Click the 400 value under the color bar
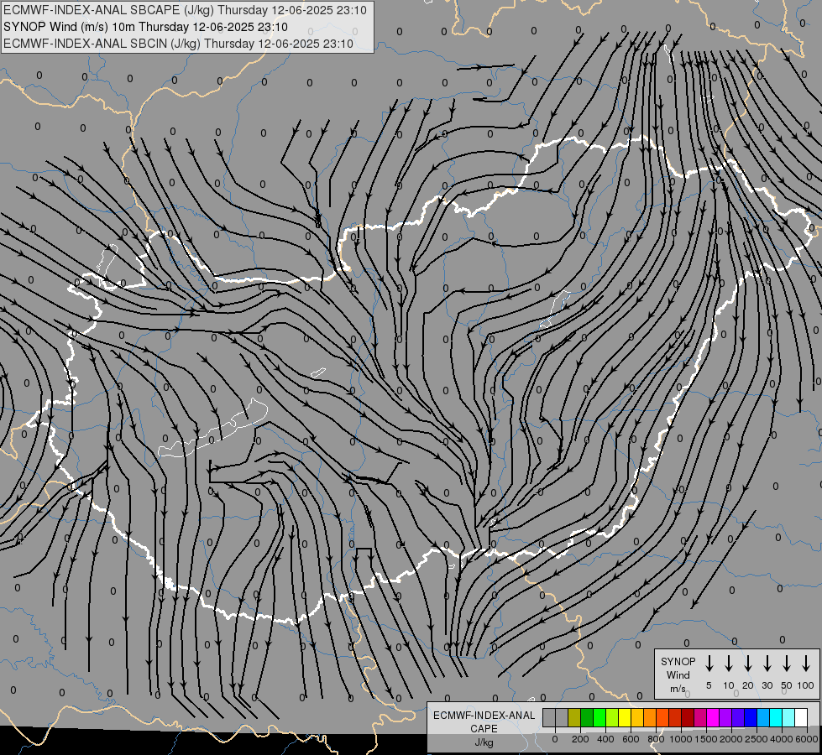Image resolution: width=822 pixels, height=755 pixels. click(605, 739)
